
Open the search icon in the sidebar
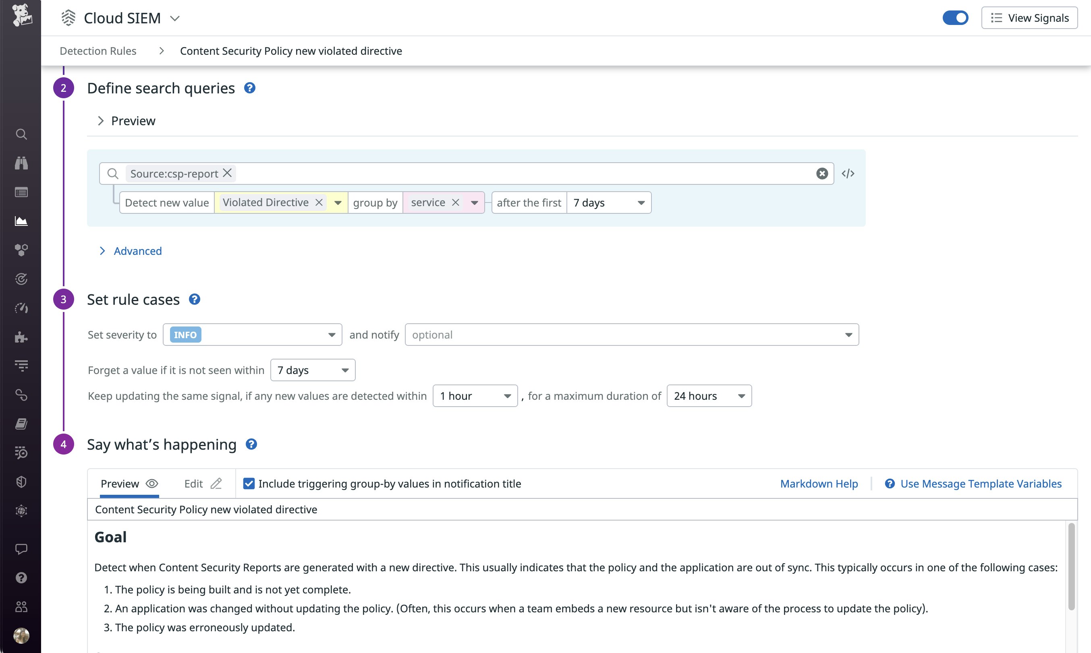point(21,134)
